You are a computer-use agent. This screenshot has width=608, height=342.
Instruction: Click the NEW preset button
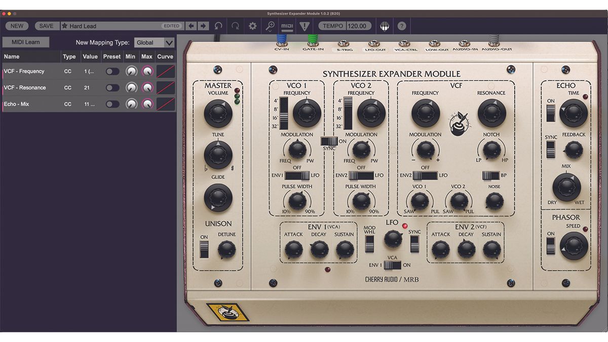(x=17, y=26)
